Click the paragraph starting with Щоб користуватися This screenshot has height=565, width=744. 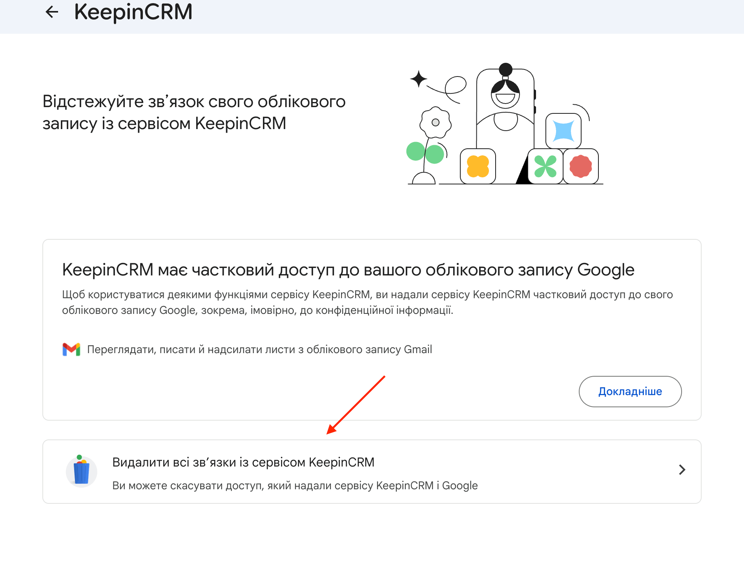tap(367, 303)
